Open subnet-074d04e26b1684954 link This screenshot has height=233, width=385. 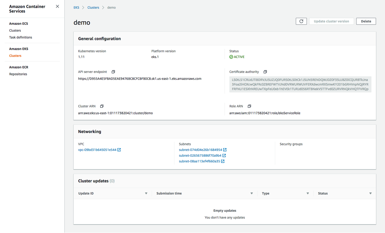click(200, 150)
